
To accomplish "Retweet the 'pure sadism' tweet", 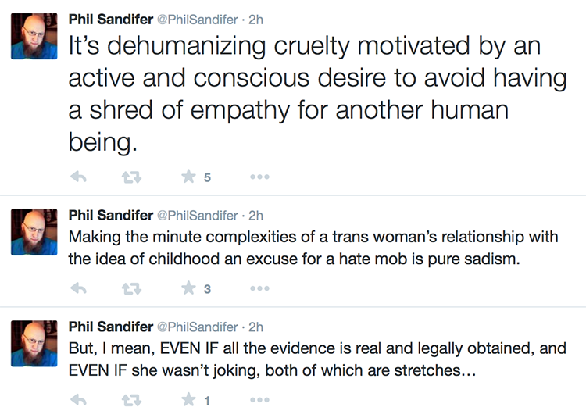I will (131, 289).
